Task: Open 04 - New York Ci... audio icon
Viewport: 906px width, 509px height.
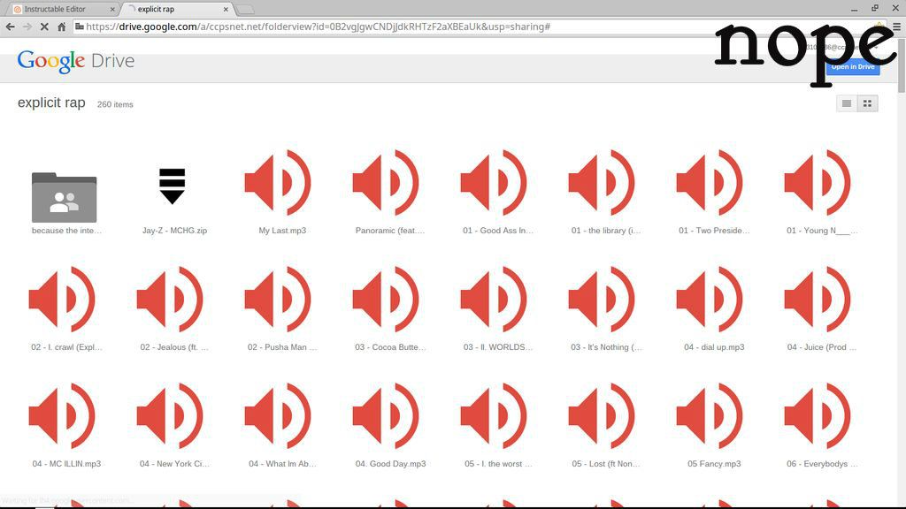Action: point(170,416)
